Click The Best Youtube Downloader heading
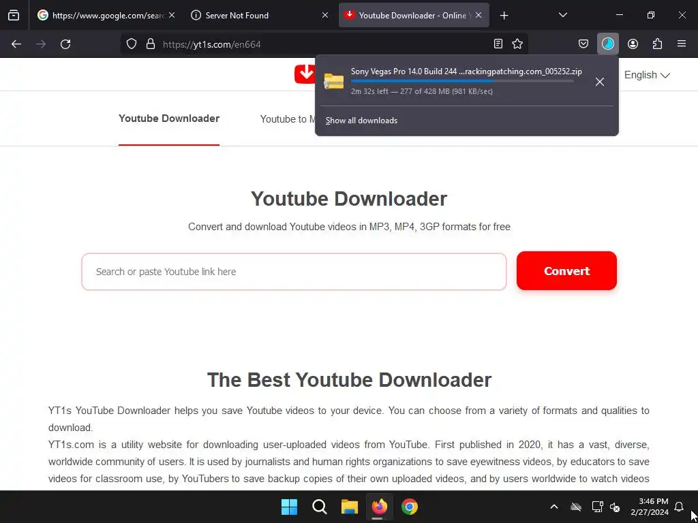The image size is (698, 523). coord(349,380)
